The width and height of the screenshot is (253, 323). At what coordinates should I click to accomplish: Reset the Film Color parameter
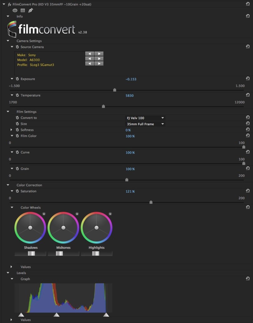pos(248,135)
